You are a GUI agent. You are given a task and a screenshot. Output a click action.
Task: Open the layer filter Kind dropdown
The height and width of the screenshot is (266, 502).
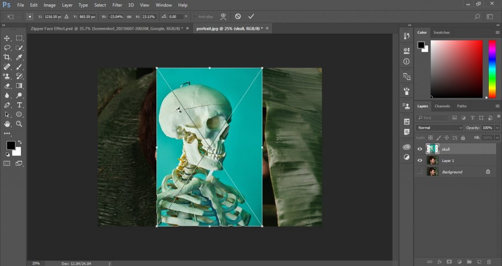pos(432,118)
